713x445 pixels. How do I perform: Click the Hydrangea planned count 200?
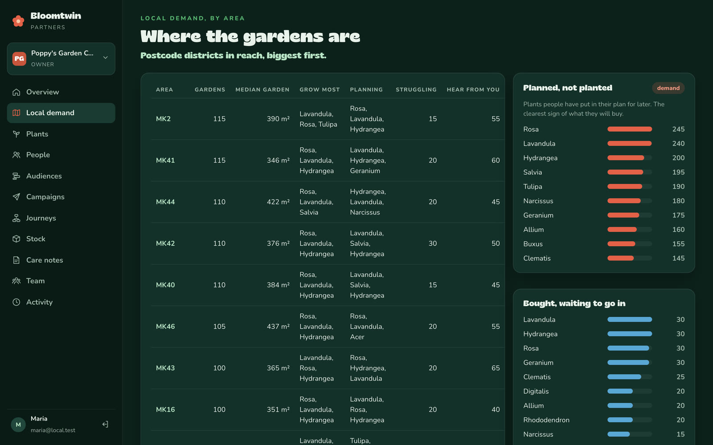pyautogui.click(x=678, y=158)
